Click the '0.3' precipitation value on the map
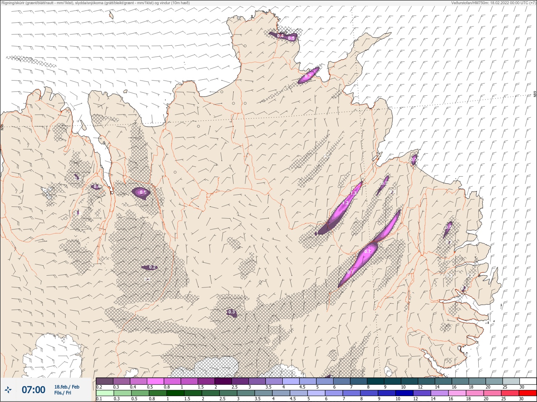The width and height of the screenshot is (537, 402). click(x=232, y=312)
